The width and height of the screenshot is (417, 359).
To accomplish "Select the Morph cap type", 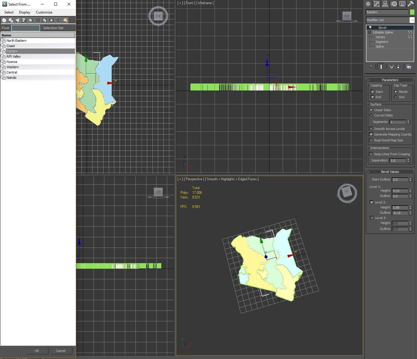I will 396,92.
